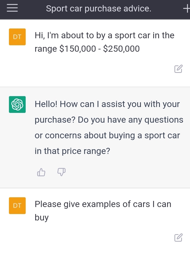Click the "purchase? Do you have any questions" line
The image size is (190, 254).
[x=109, y=120]
